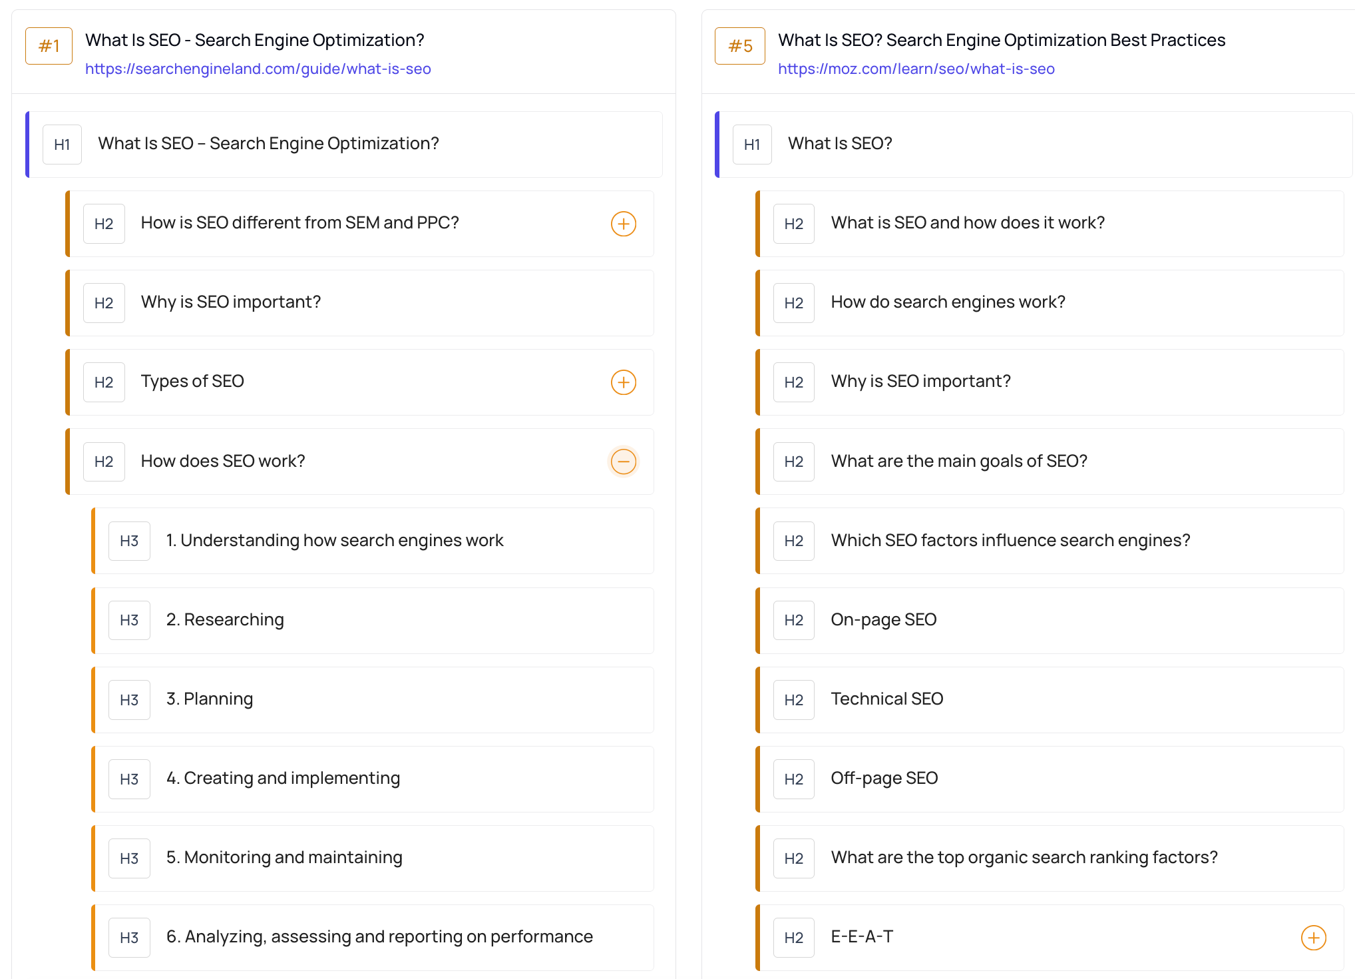This screenshot has height=979, width=1355.
Task: Open the searchengineland.com article link
Action: click(258, 69)
